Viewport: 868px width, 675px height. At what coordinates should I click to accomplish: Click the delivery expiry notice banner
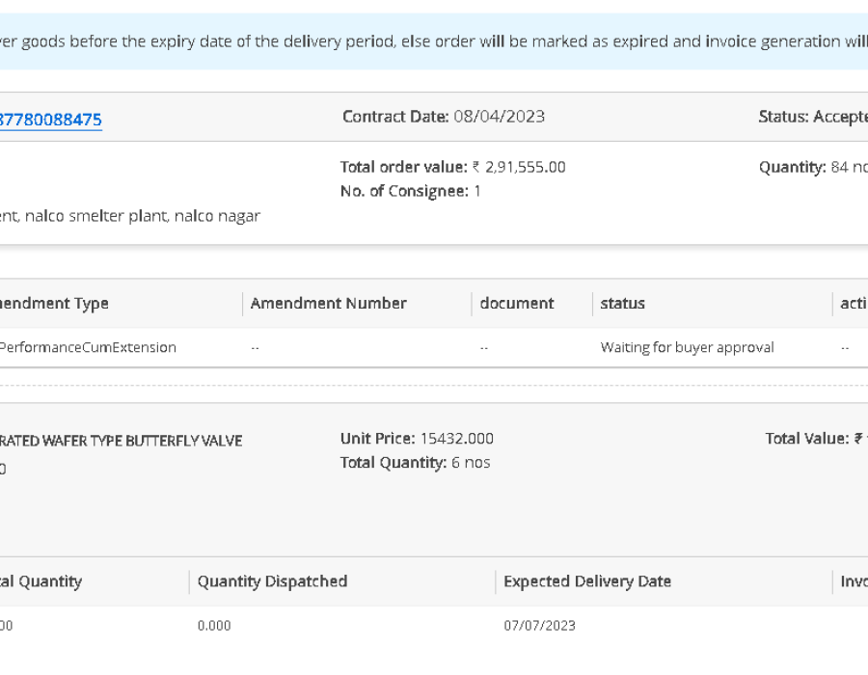[434, 41]
